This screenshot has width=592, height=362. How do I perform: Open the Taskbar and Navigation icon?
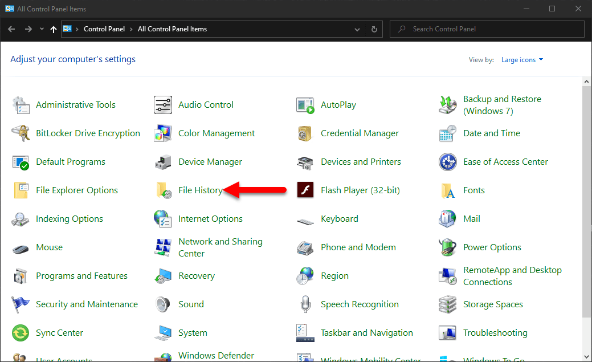point(305,333)
